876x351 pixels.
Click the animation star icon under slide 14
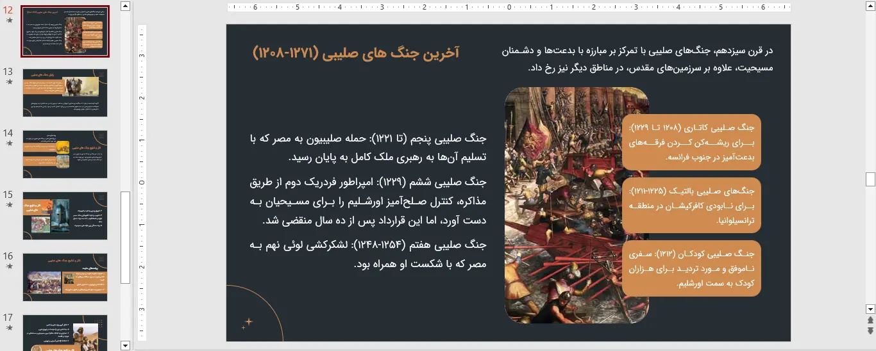(9, 143)
